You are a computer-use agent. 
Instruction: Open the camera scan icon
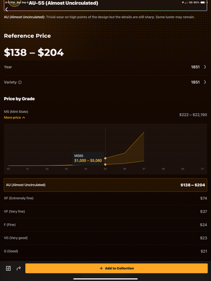point(8,268)
